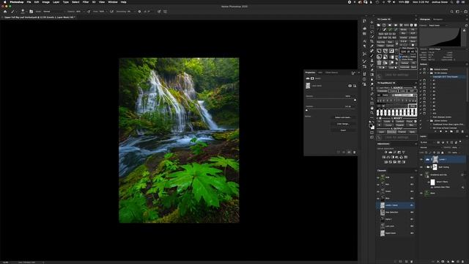Screen dimensions: 469x264
Task: Toggle Camera Raw Filter visibility eye
Action: click(432, 187)
